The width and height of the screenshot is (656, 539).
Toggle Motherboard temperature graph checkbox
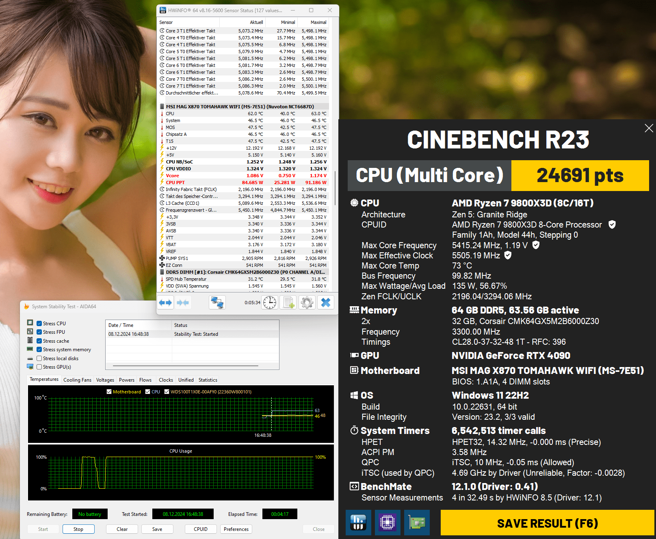click(109, 392)
